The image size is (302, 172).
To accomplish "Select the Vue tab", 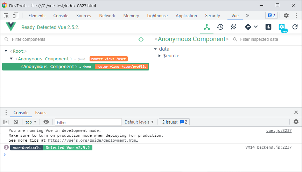I will coord(235,16).
